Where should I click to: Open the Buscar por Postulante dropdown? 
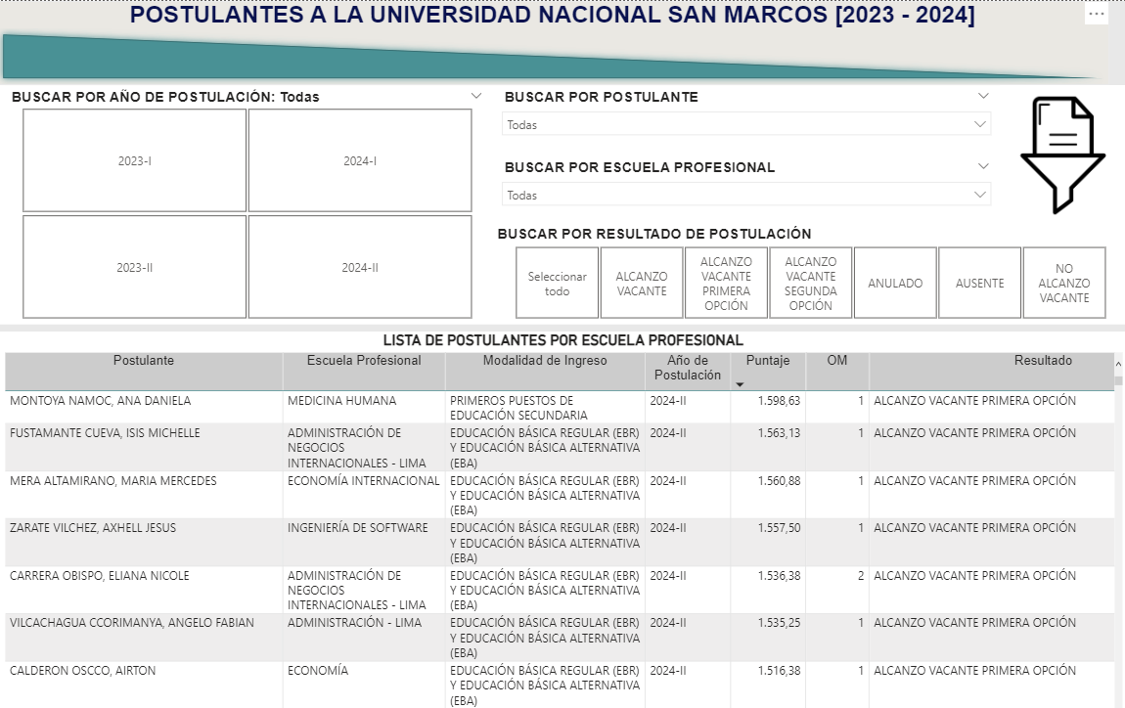[746, 125]
